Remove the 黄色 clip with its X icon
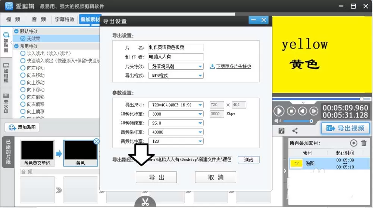Image resolution: width=373 pixels, height=208 pixels. click(x=96, y=141)
